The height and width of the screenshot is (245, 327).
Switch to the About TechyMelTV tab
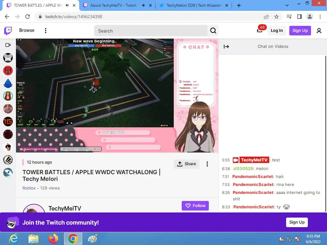[113, 5]
